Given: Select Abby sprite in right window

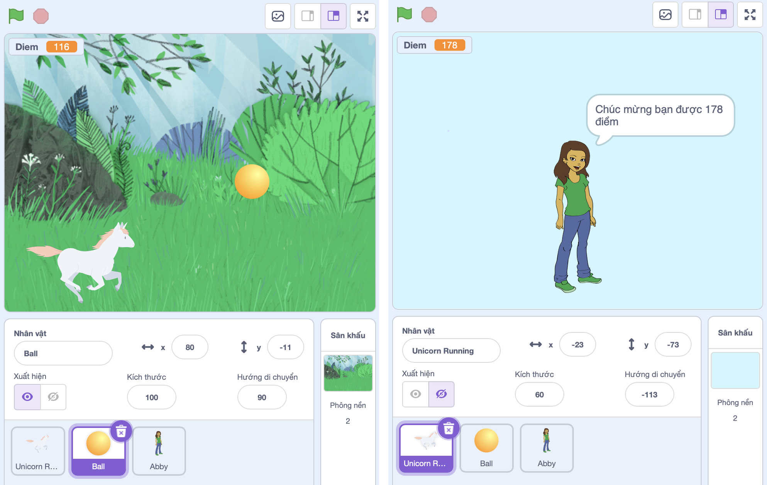Looking at the screenshot, I should 547,448.
